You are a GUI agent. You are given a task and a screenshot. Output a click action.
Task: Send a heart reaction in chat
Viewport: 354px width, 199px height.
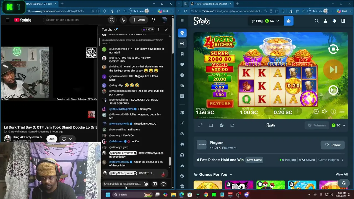(163, 184)
